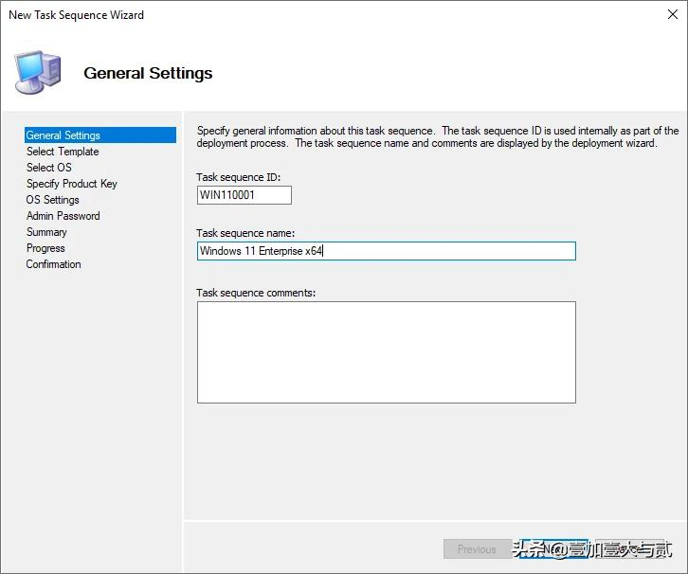Click the 'Task sequence comments:' label
The height and width of the screenshot is (574, 688).
coord(256,293)
